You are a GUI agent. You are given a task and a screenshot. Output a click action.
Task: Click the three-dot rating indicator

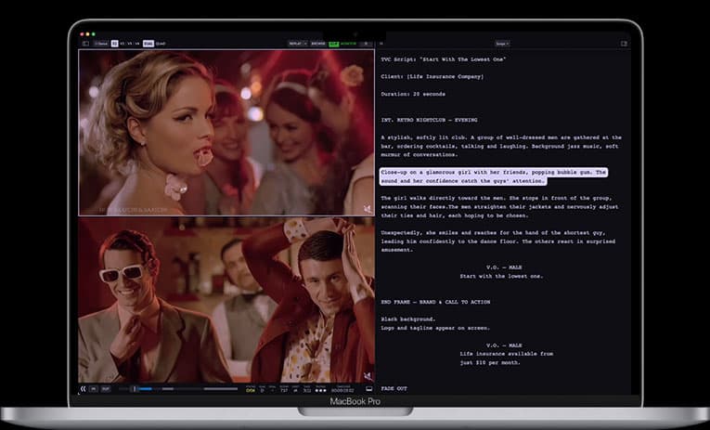click(320, 390)
